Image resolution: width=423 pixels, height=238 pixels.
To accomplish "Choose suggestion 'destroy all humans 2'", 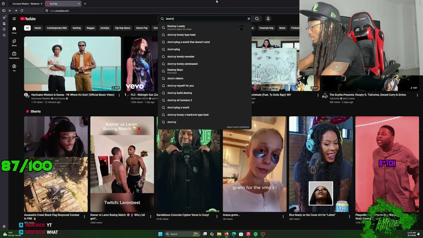I will pyautogui.click(x=205, y=100).
